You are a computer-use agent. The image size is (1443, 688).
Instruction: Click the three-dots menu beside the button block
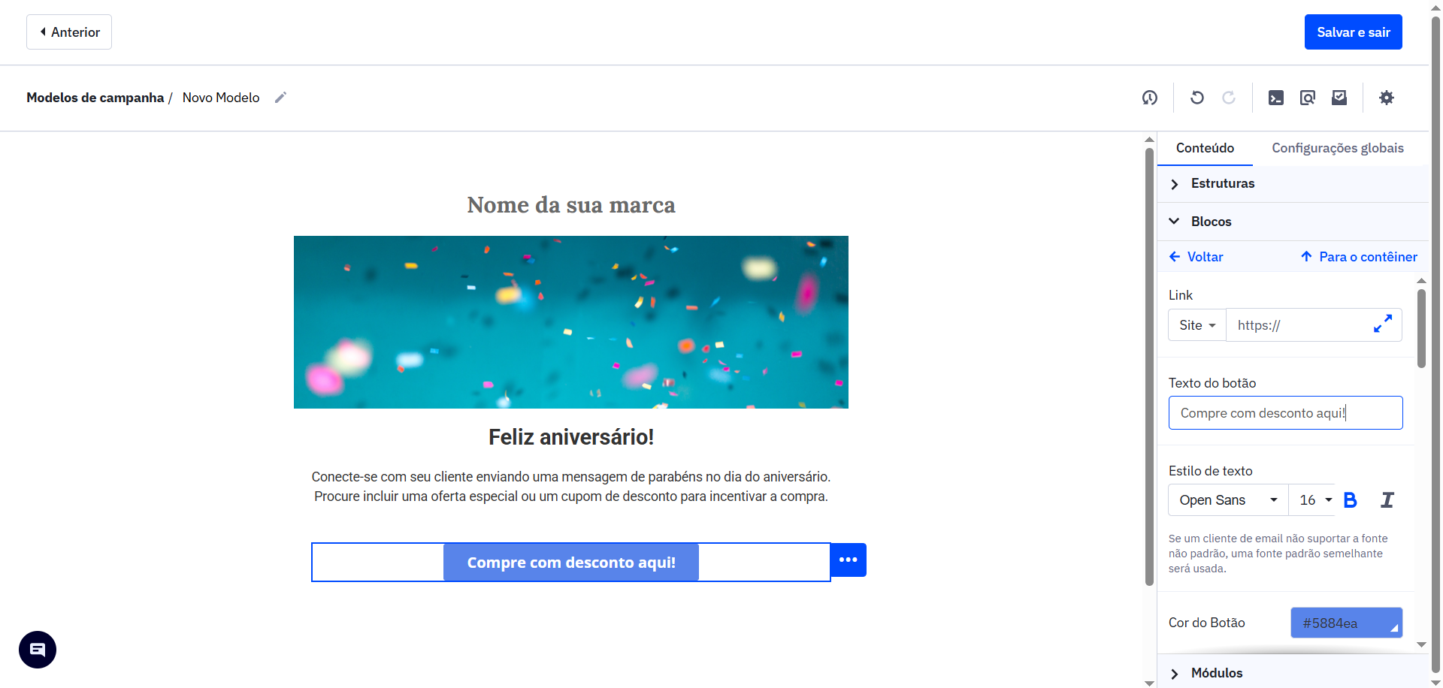(x=848, y=560)
